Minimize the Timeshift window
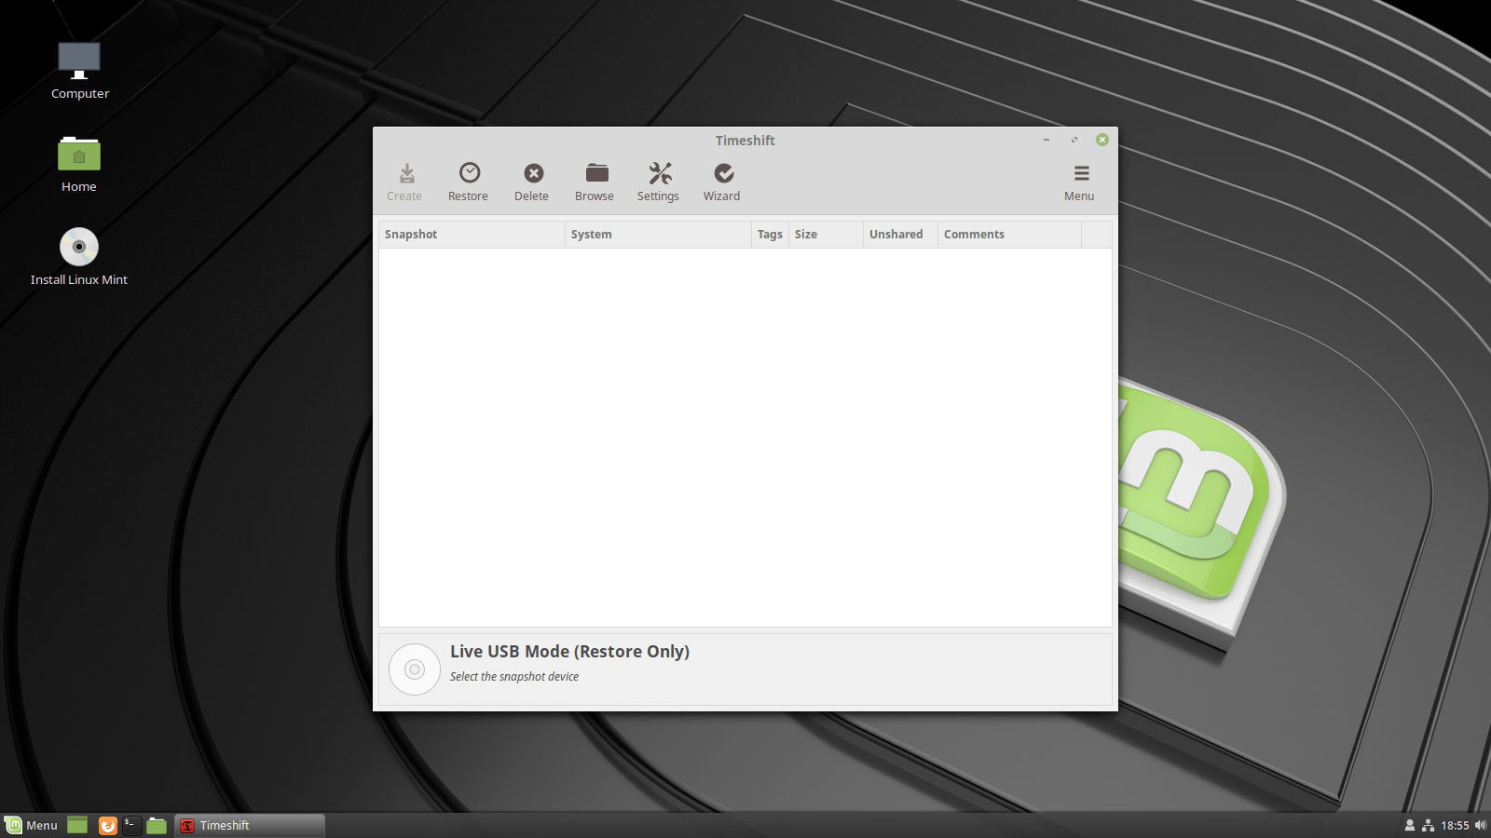Image resolution: width=1491 pixels, height=838 pixels. pyautogui.click(x=1046, y=140)
